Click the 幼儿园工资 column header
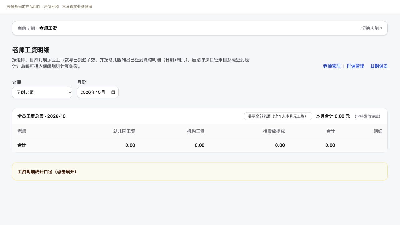The height and width of the screenshot is (225, 400). 124,131
